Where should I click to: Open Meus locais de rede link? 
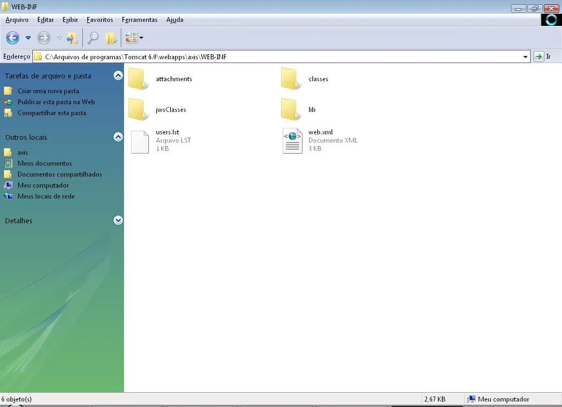tap(46, 196)
